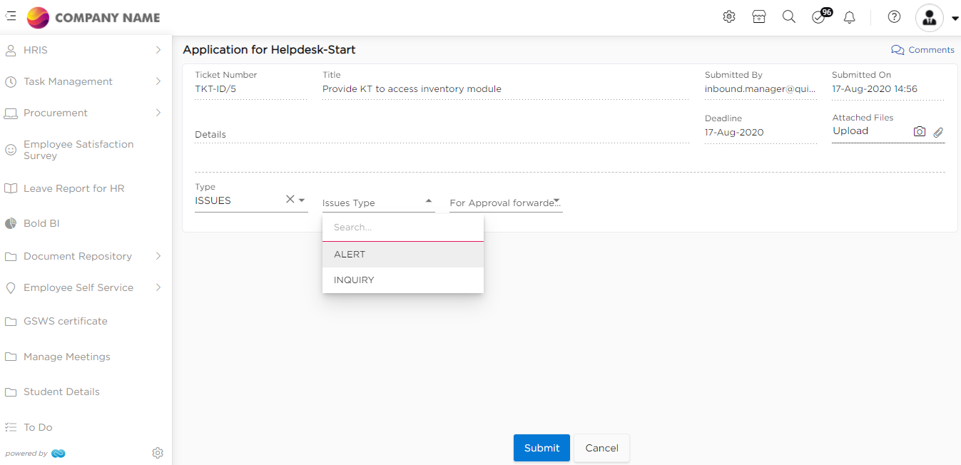Click the help question mark icon
This screenshot has width=961, height=465.
894,17
